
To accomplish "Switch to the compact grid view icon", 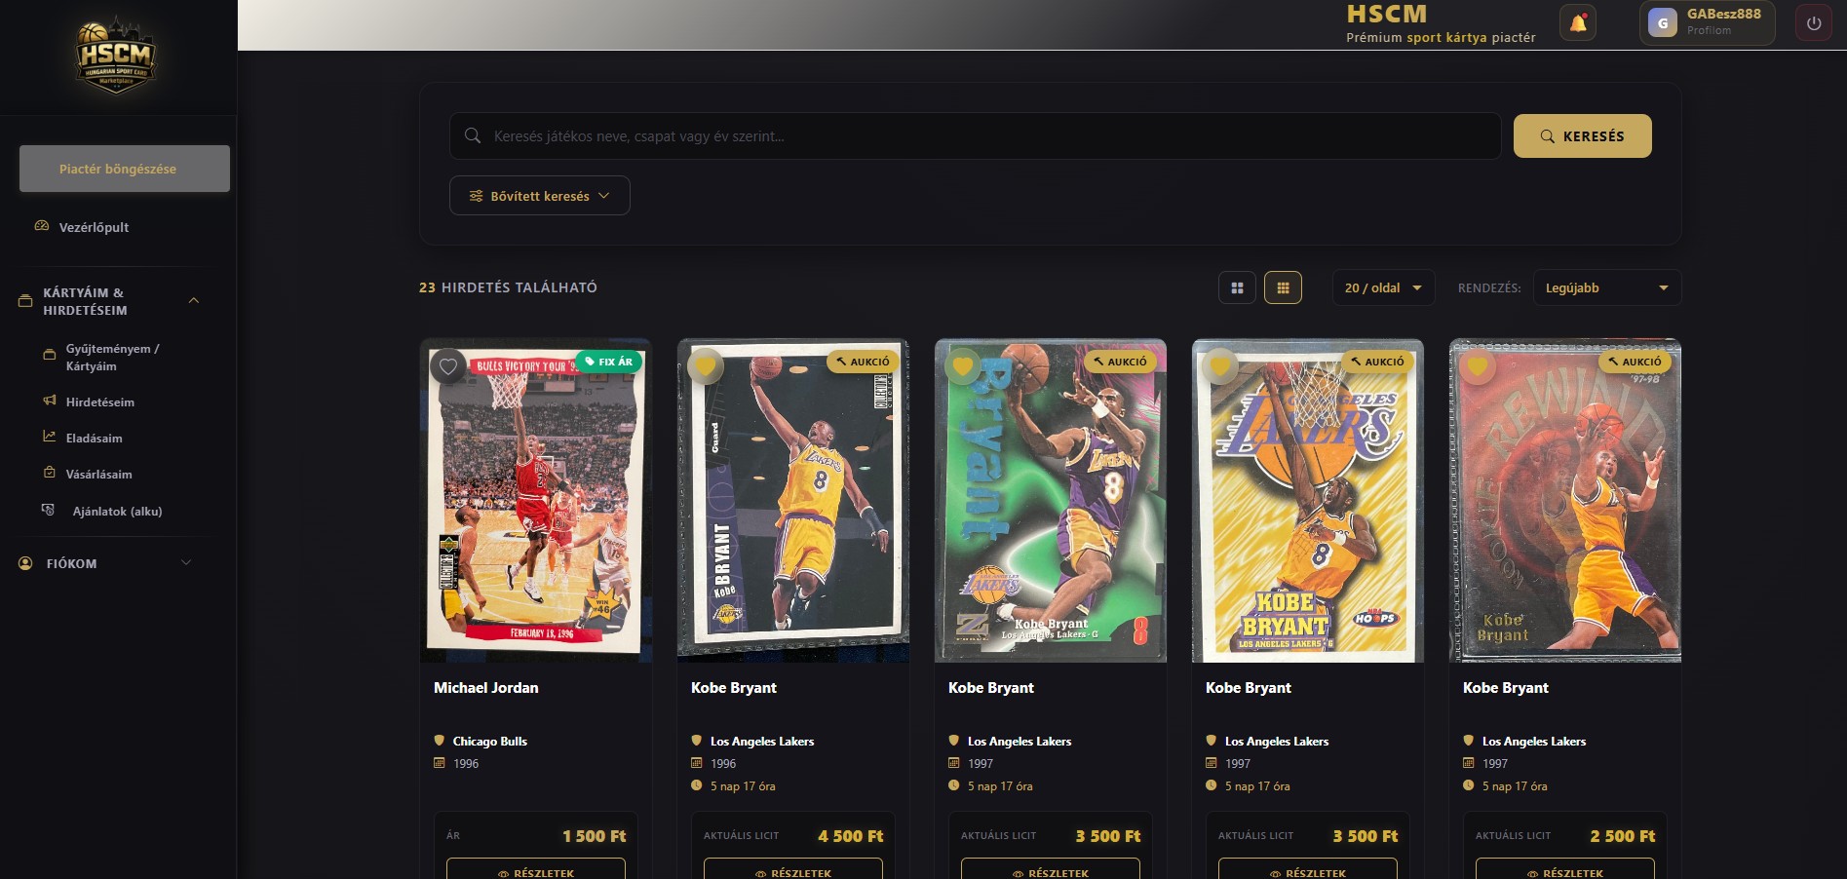I will point(1283,287).
